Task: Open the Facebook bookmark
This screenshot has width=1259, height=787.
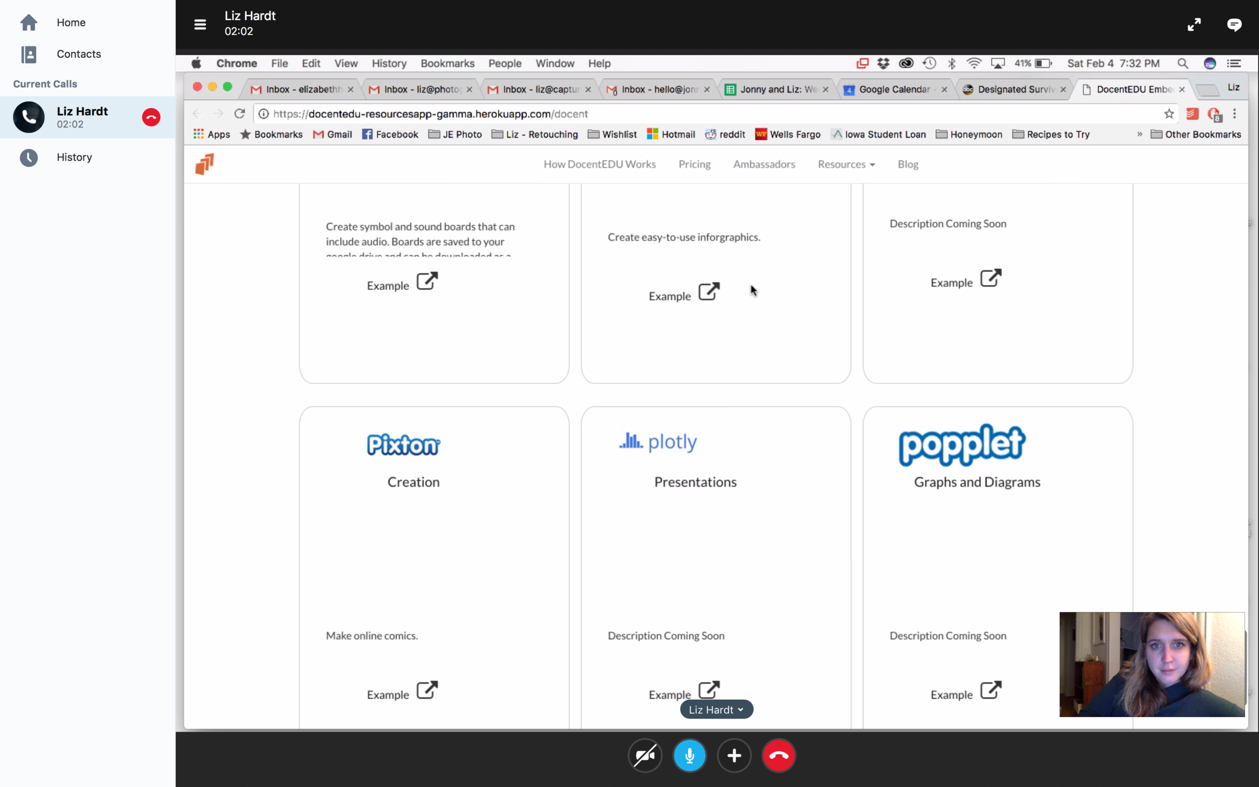Action: click(x=390, y=134)
